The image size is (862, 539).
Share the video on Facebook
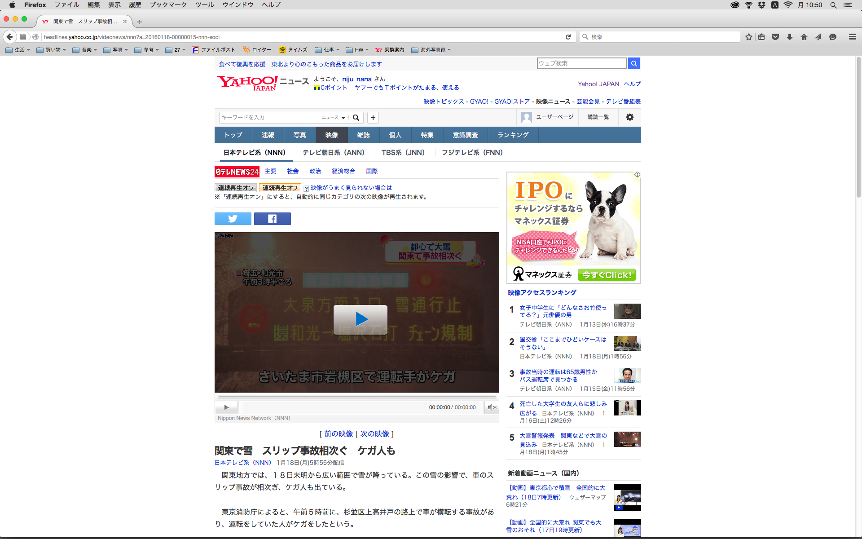click(272, 219)
